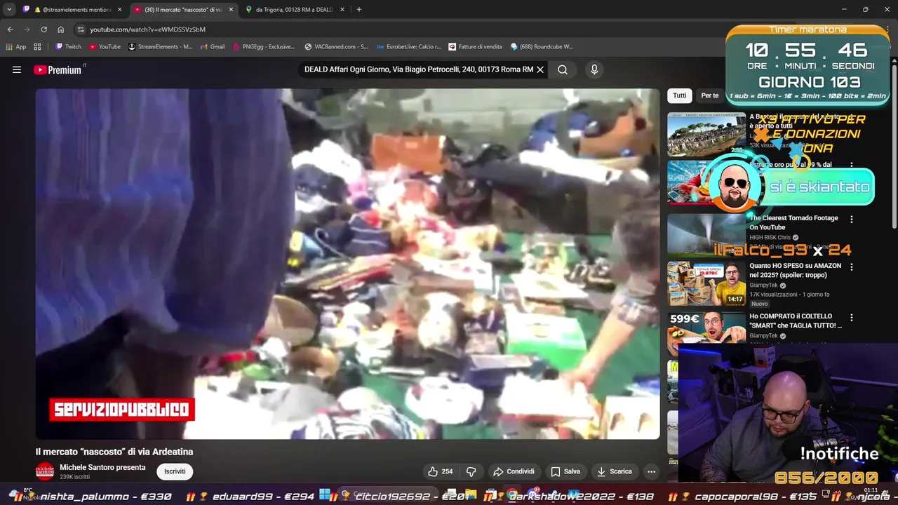The height and width of the screenshot is (505, 898).
Task: Open the Eurobet.live bookmark
Action: point(408,47)
